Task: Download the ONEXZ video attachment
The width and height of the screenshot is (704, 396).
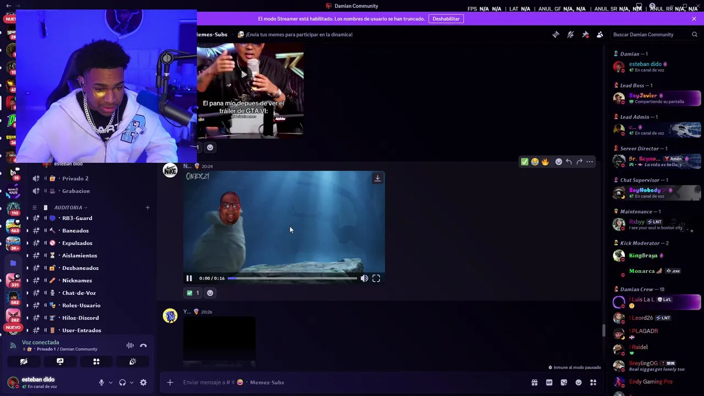Action: click(x=377, y=178)
